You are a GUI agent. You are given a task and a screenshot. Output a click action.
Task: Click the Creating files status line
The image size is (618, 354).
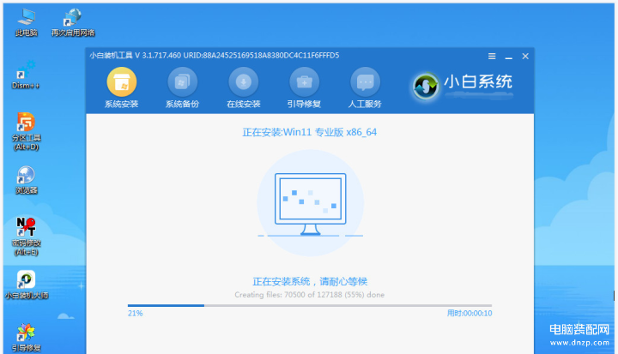(309, 295)
